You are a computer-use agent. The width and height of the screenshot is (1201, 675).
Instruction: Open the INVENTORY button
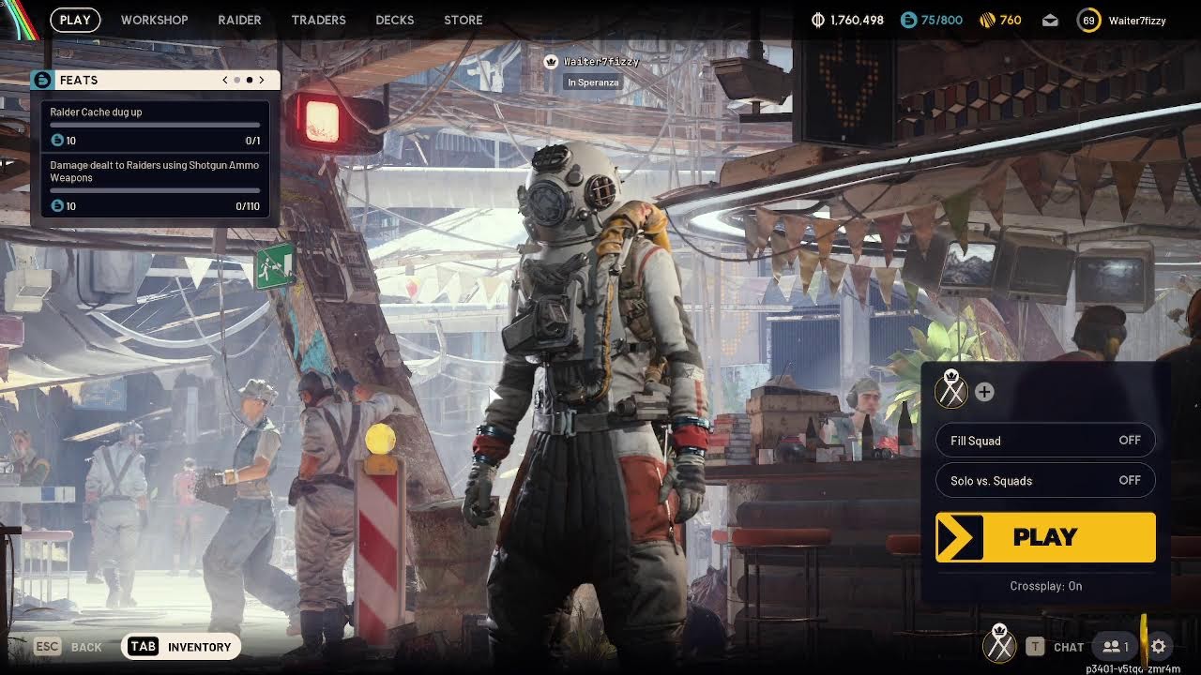[x=181, y=647]
